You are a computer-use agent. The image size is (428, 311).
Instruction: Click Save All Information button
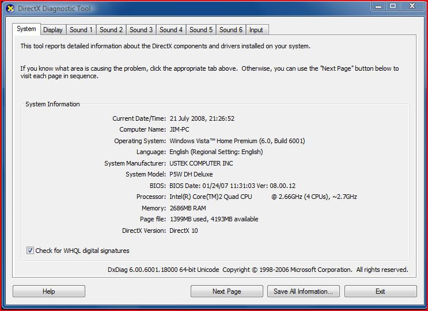[304, 291]
